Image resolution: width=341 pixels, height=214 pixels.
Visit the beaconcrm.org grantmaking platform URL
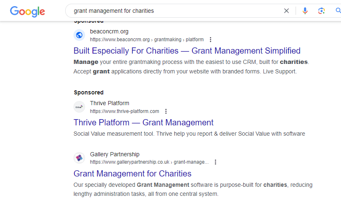point(147,40)
